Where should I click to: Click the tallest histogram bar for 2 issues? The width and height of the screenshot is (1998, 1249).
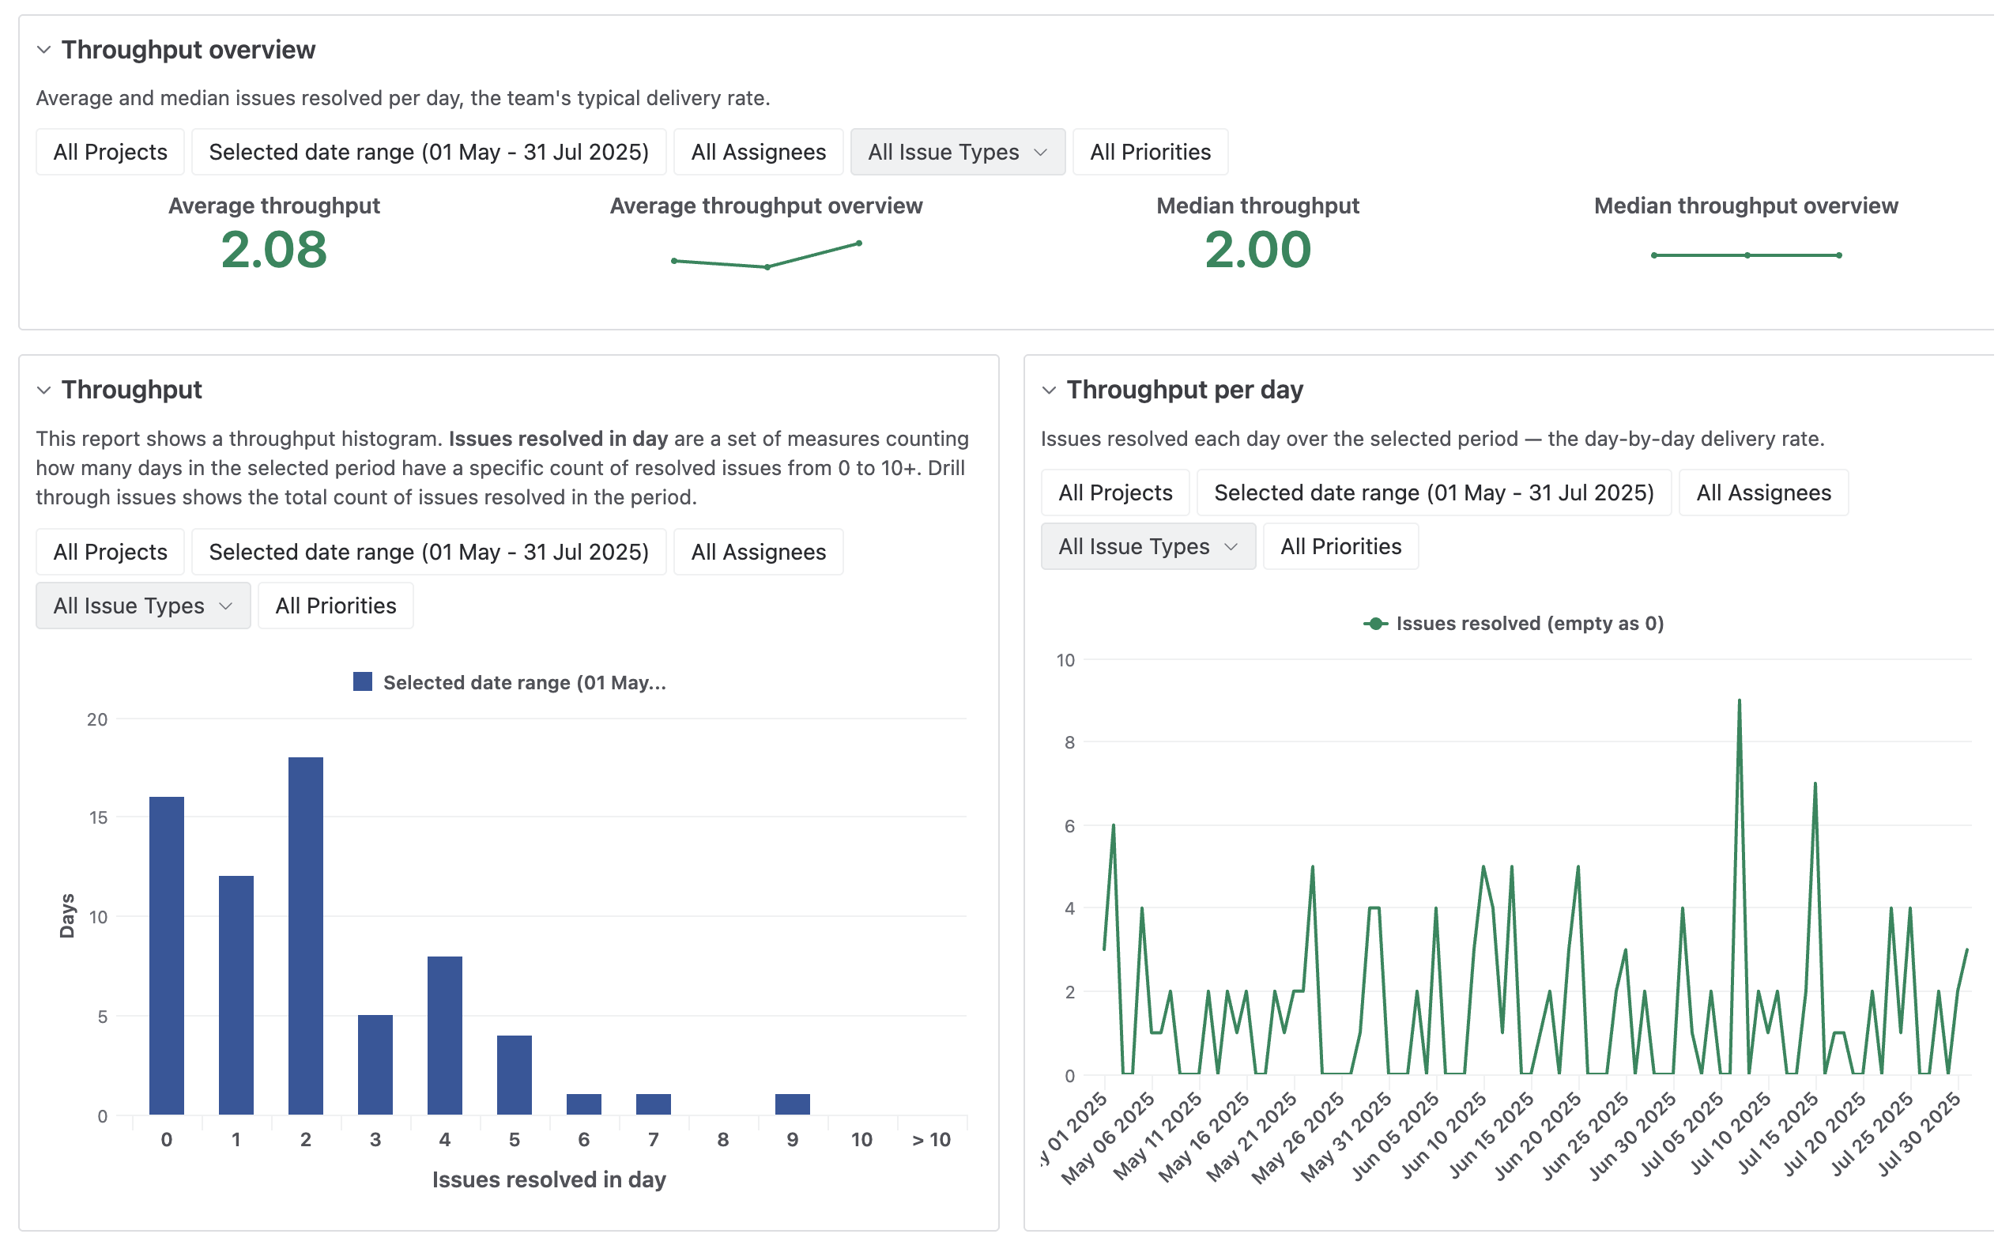pyautogui.click(x=306, y=936)
